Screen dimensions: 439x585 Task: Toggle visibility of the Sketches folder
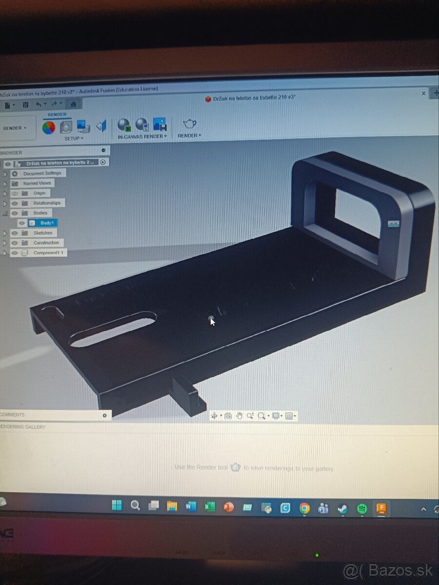[15, 233]
